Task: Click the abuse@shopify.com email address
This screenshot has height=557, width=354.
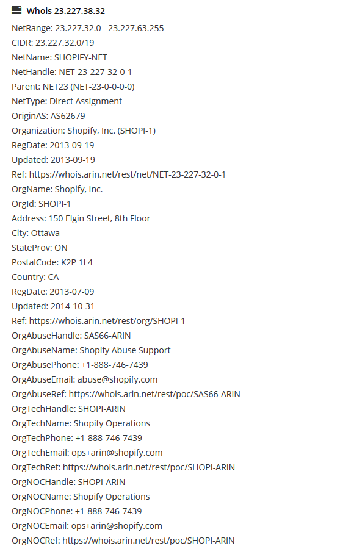Action: coord(118,379)
